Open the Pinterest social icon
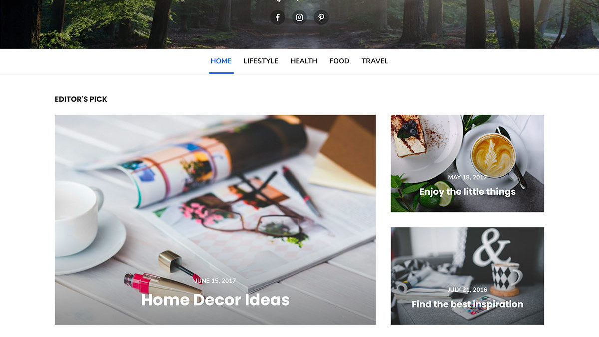Screen dimensions: 599x337 pyautogui.click(x=321, y=17)
